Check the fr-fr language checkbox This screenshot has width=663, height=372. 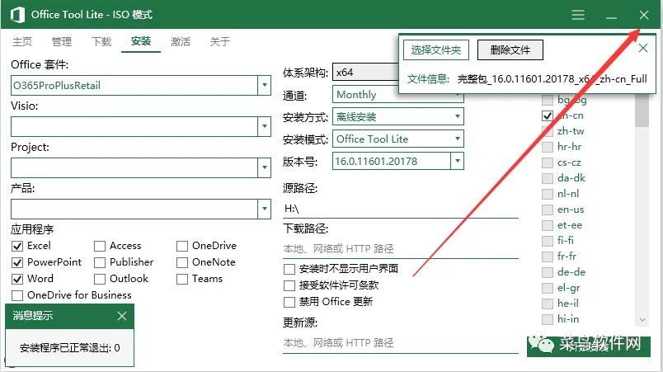point(548,257)
